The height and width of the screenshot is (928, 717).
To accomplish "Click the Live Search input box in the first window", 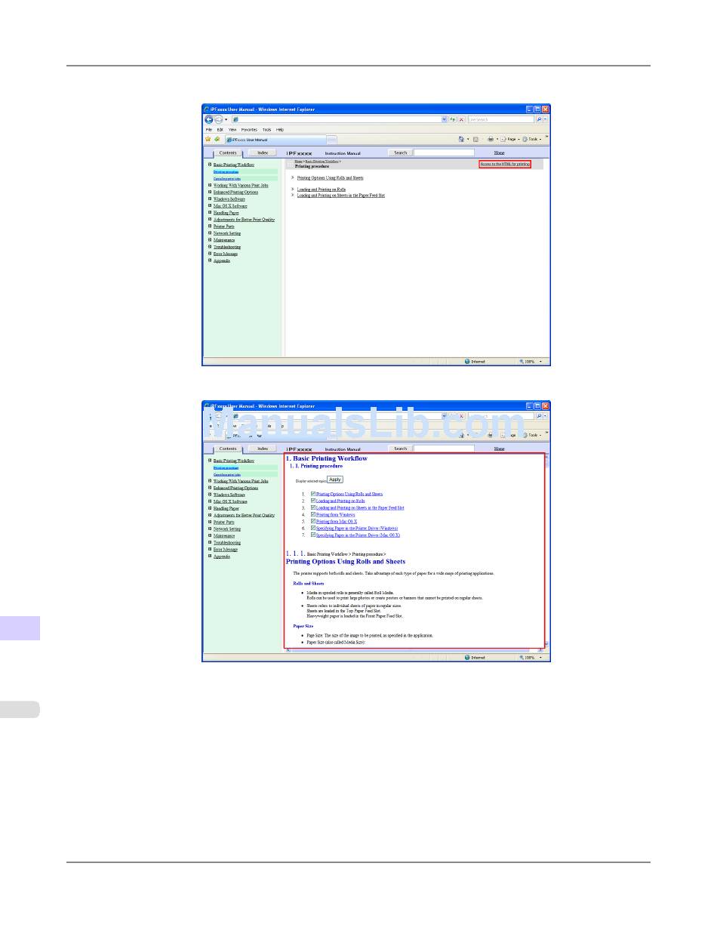I will [500, 119].
